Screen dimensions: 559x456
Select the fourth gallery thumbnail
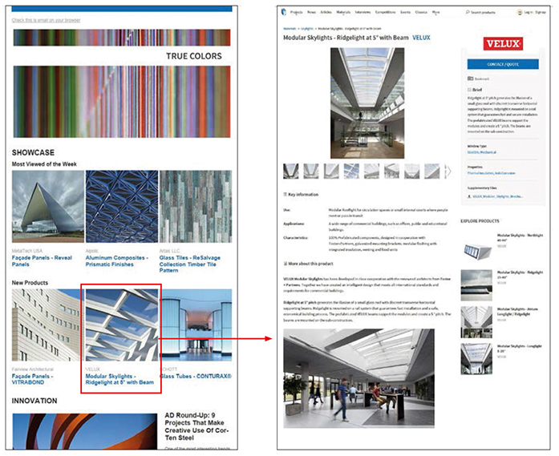click(x=351, y=171)
